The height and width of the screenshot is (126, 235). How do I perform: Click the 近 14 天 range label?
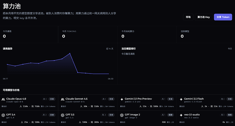[x=110, y=49]
